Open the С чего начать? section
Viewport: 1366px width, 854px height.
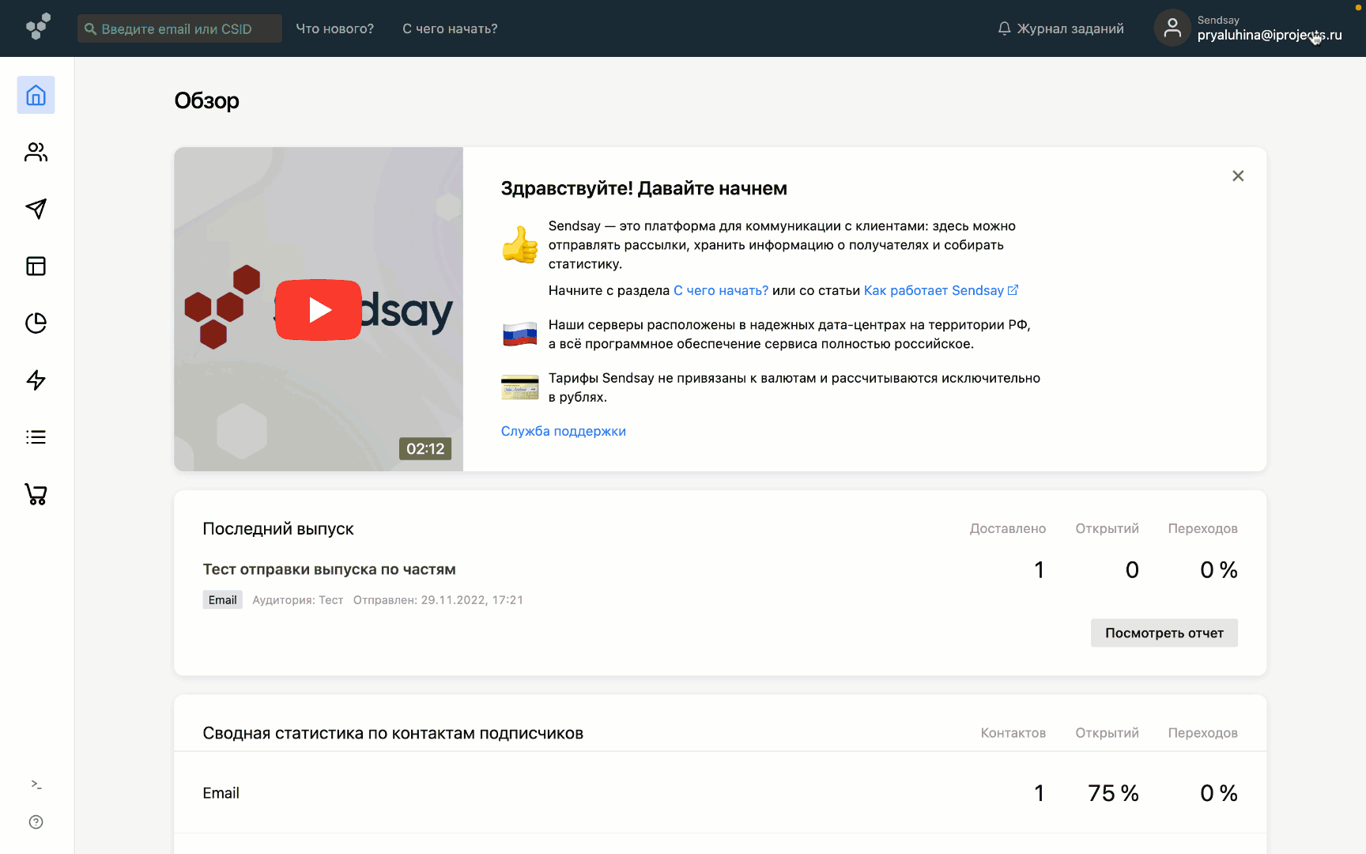tap(449, 28)
